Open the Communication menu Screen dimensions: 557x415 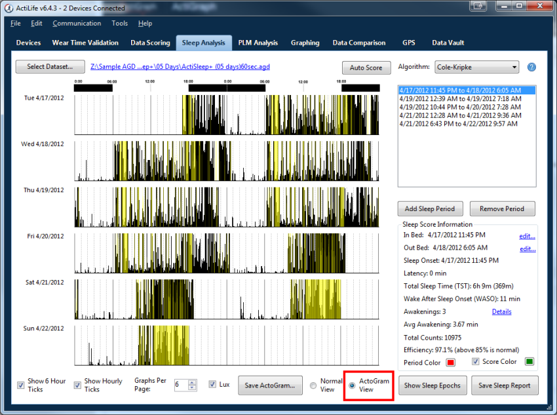tap(77, 24)
